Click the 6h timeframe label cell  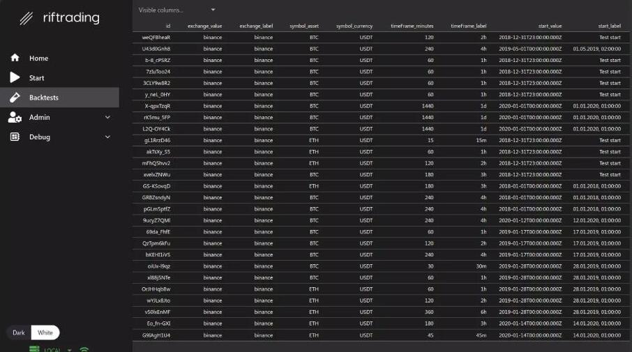483,312
